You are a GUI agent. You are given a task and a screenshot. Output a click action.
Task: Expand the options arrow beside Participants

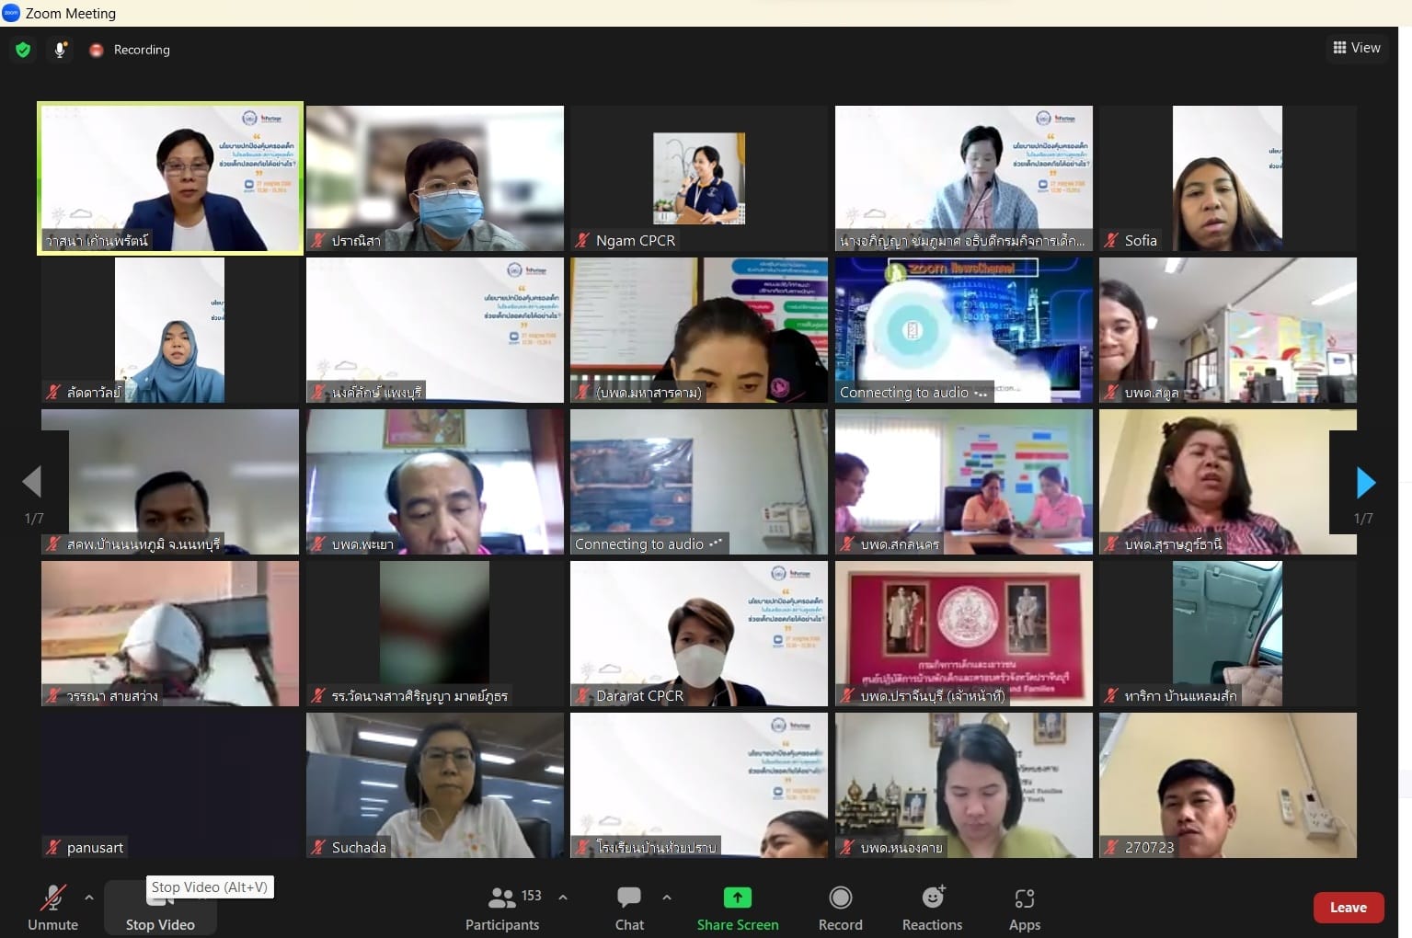563,898
